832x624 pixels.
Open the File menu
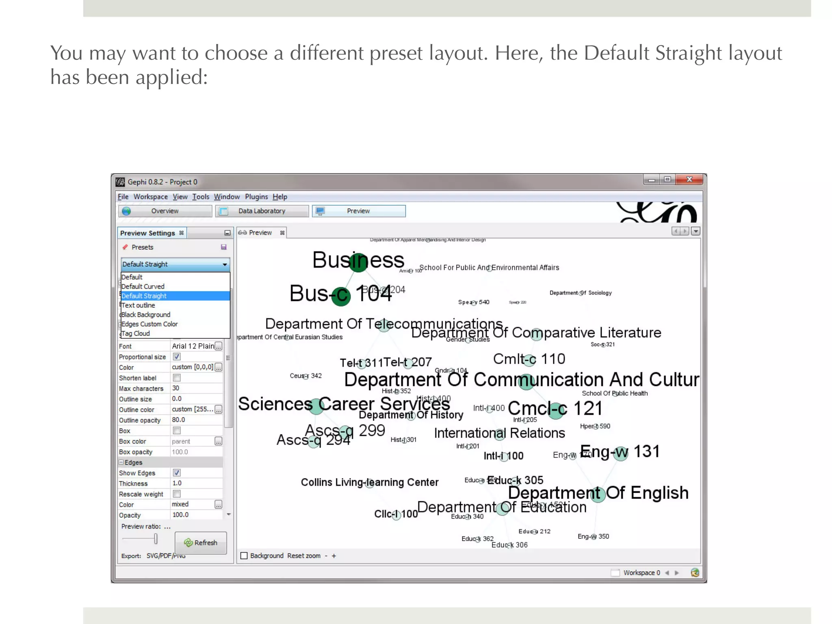tap(123, 197)
